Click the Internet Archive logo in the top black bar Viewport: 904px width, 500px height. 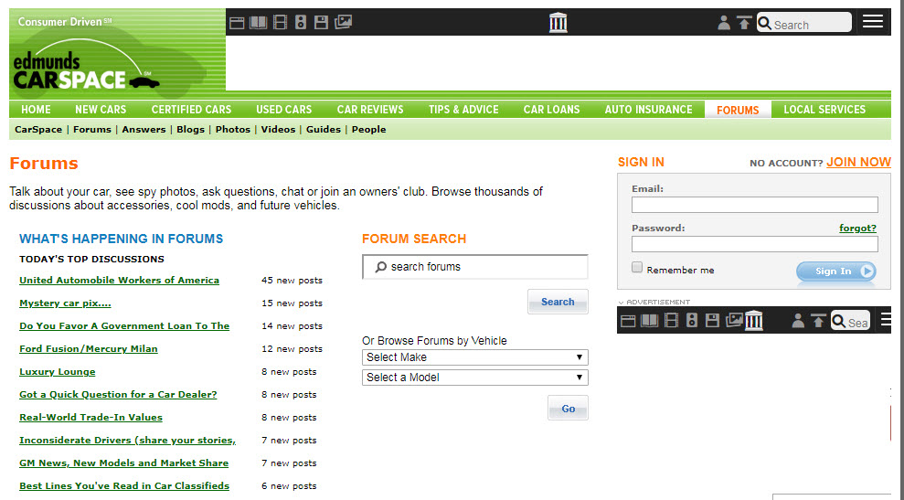(x=558, y=22)
